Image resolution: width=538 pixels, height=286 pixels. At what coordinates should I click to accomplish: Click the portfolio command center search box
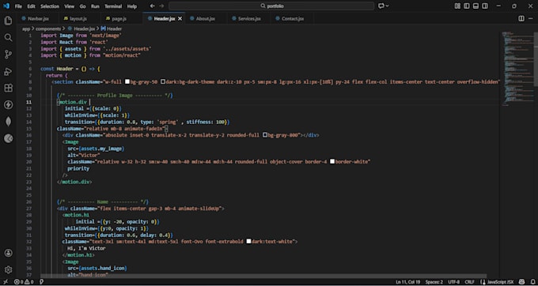(271, 6)
